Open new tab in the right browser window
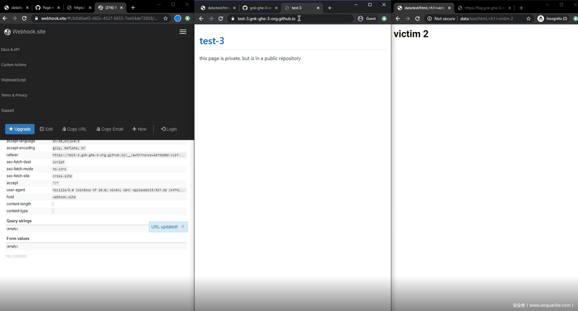This screenshot has height=311, width=578. (521, 8)
